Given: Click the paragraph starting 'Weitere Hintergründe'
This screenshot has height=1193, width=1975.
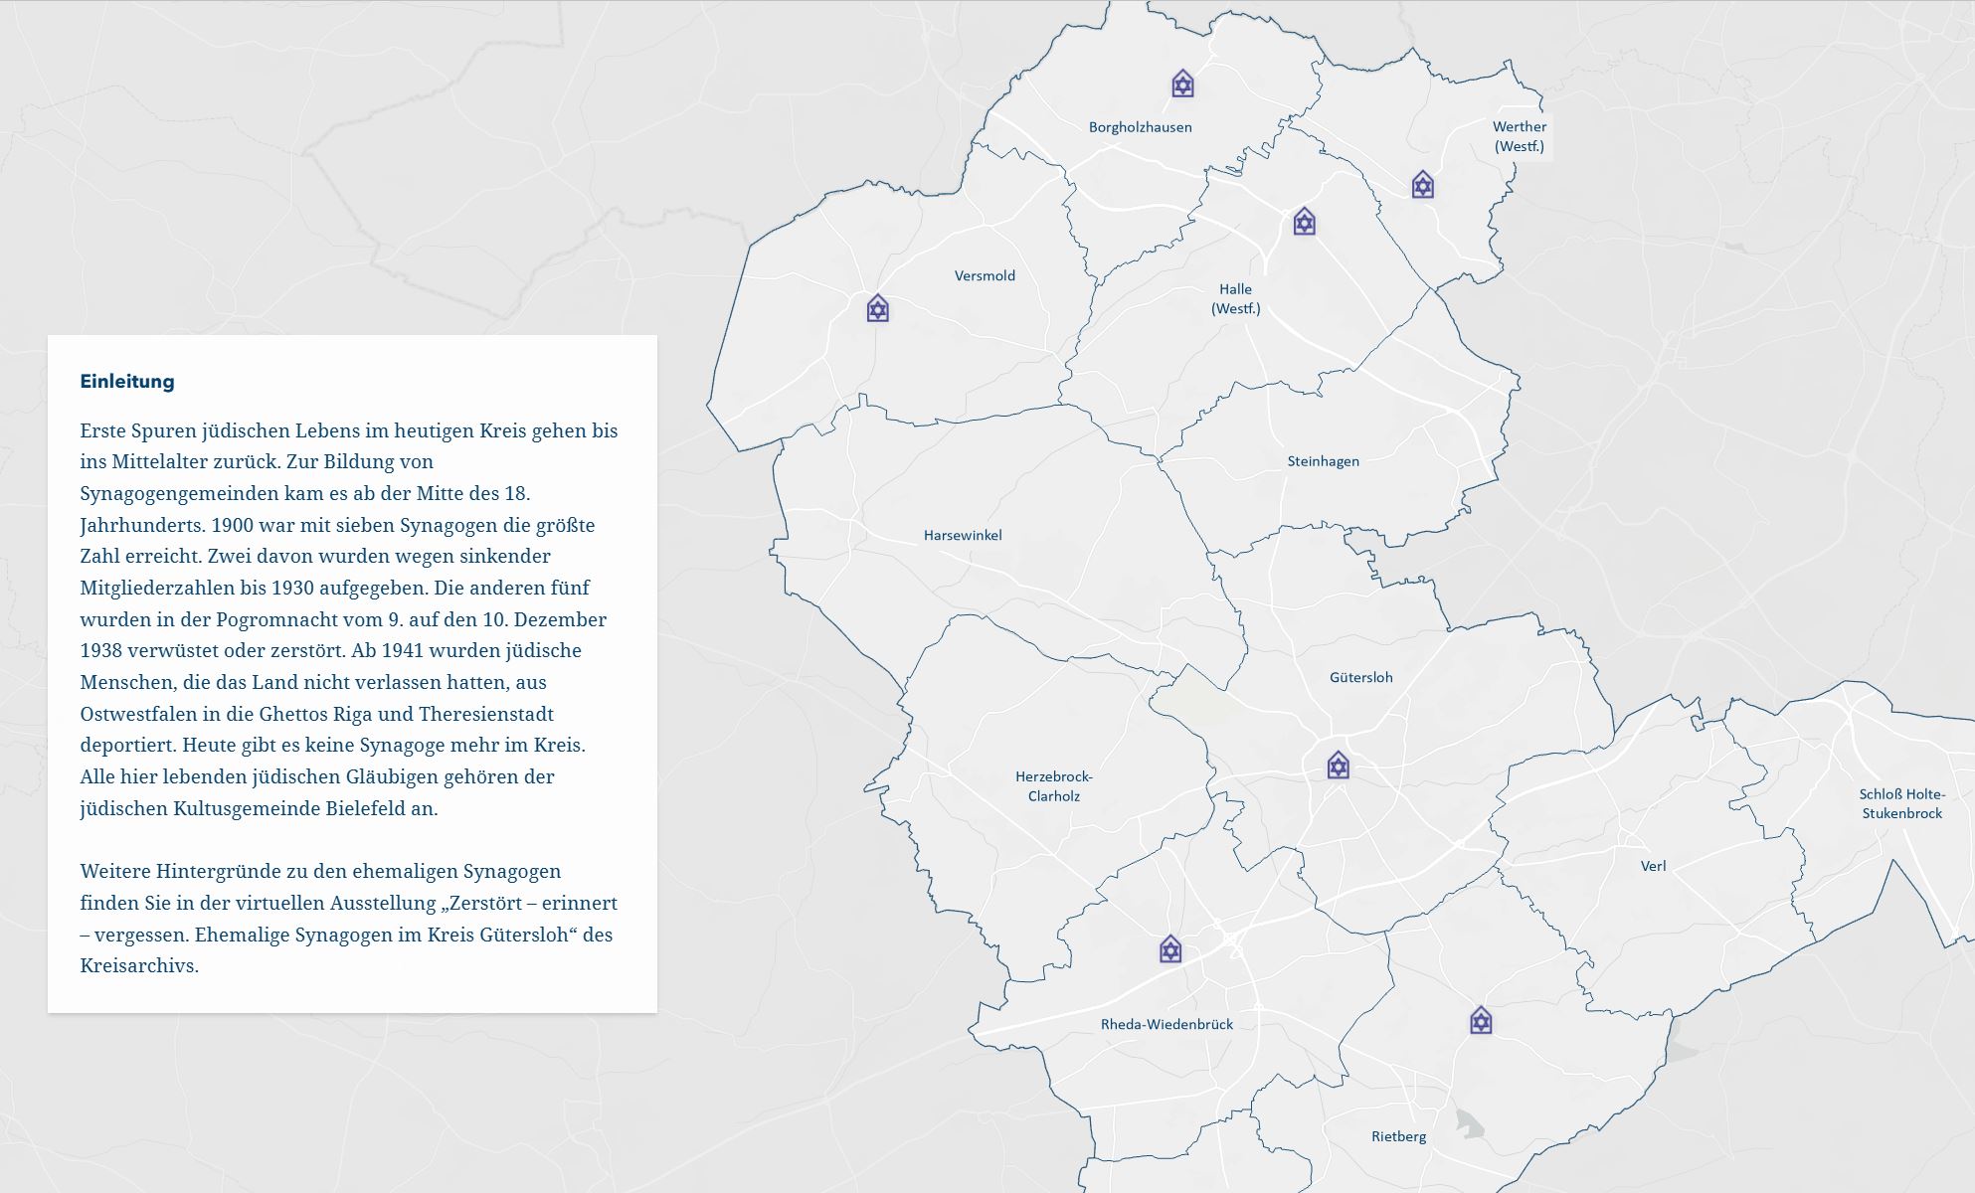Looking at the screenshot, I should pyautogui.click(x=349, y=919).
